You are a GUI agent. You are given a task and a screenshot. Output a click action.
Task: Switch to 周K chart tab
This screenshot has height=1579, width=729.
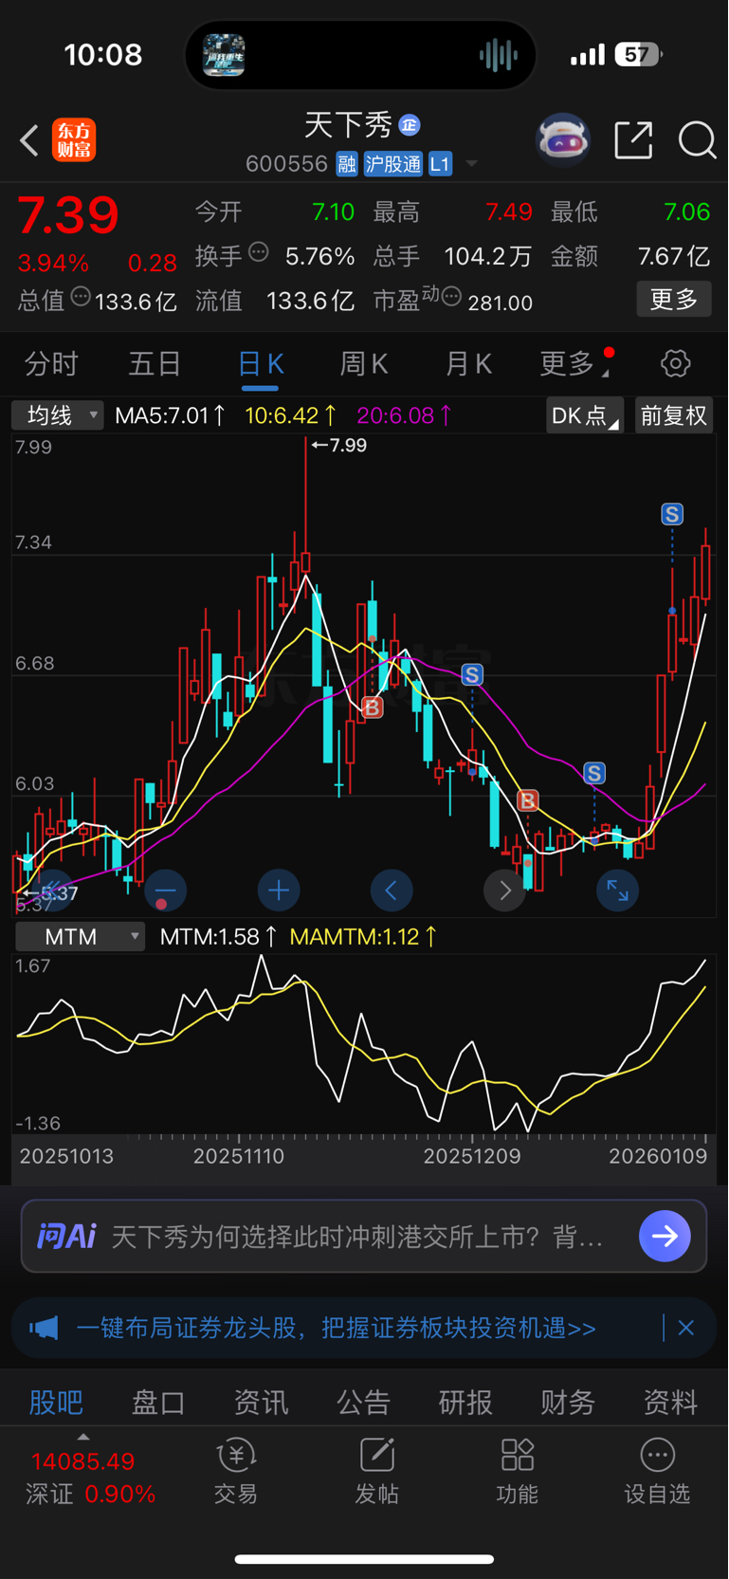364,363
